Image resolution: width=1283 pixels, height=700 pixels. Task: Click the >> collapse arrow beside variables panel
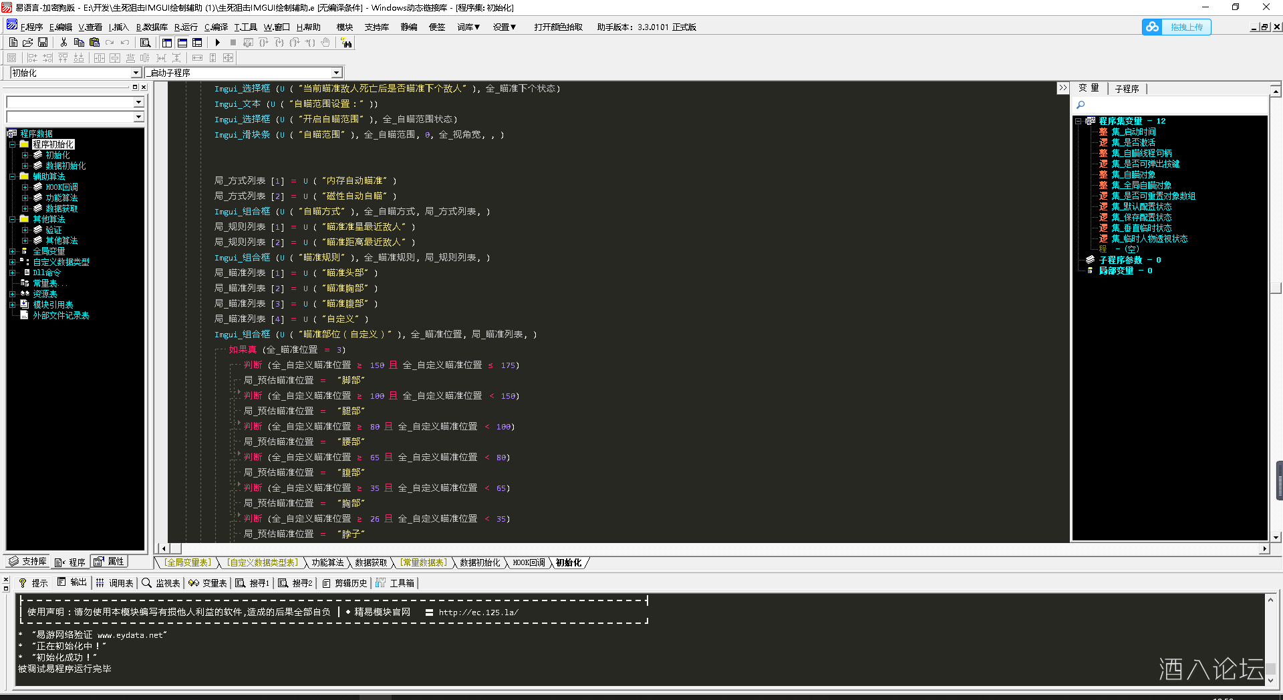tap(1062, 88)
